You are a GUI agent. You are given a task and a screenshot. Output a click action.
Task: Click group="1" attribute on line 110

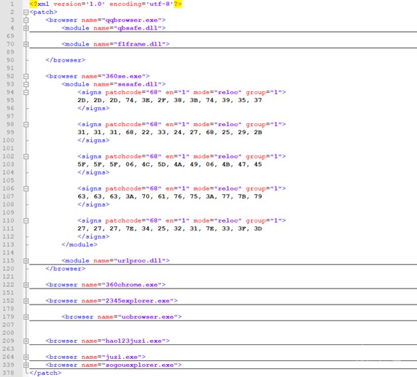[x=264, y=220]
